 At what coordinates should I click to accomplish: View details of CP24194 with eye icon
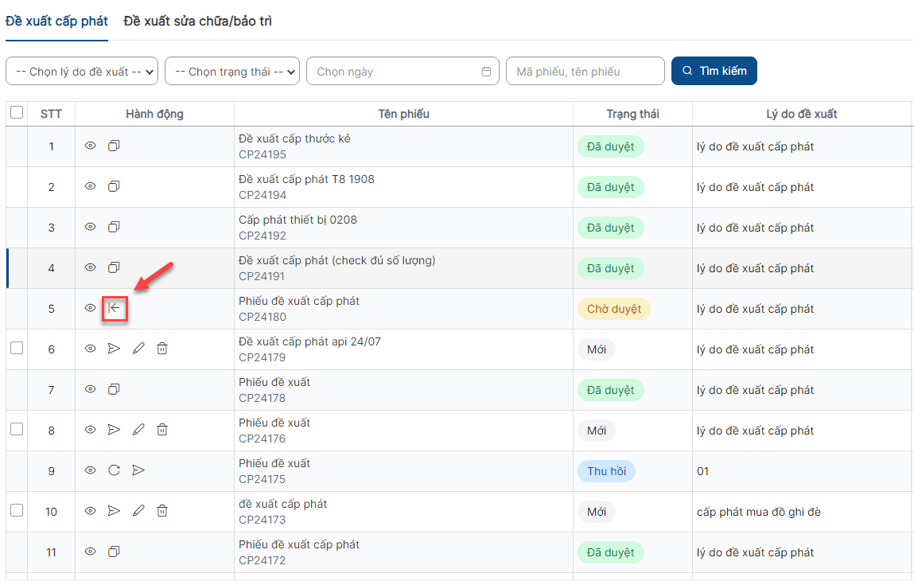pyautogui.click(x=91, y=186)
